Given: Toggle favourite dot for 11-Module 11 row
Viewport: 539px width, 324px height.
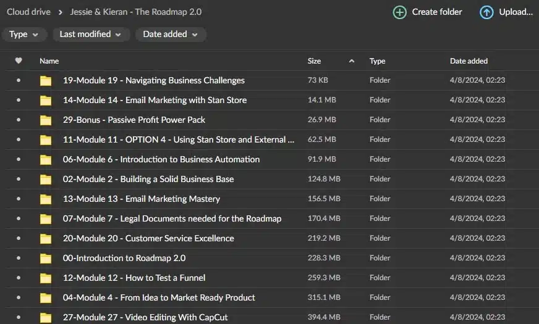Looking at the screenshot, I should [19, 139].
